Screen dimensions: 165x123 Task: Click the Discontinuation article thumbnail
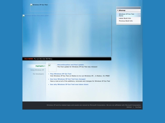[x=52, y=67]
